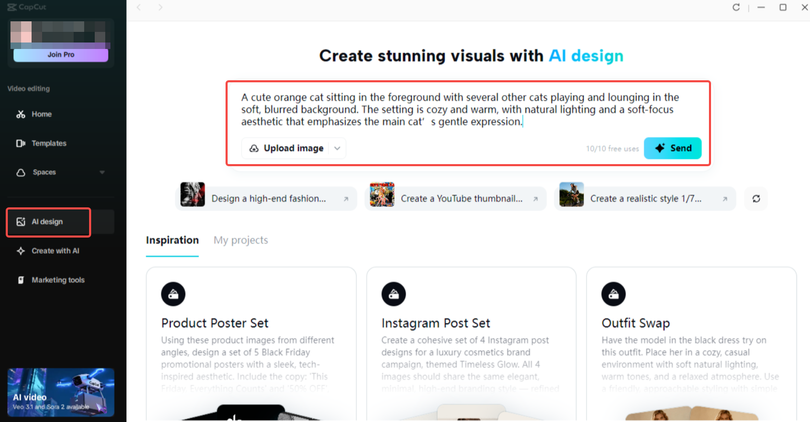The width and height of the screenshot is (810, 422).
Task: Open Home in the sidebar
Action: coord(61,114)
